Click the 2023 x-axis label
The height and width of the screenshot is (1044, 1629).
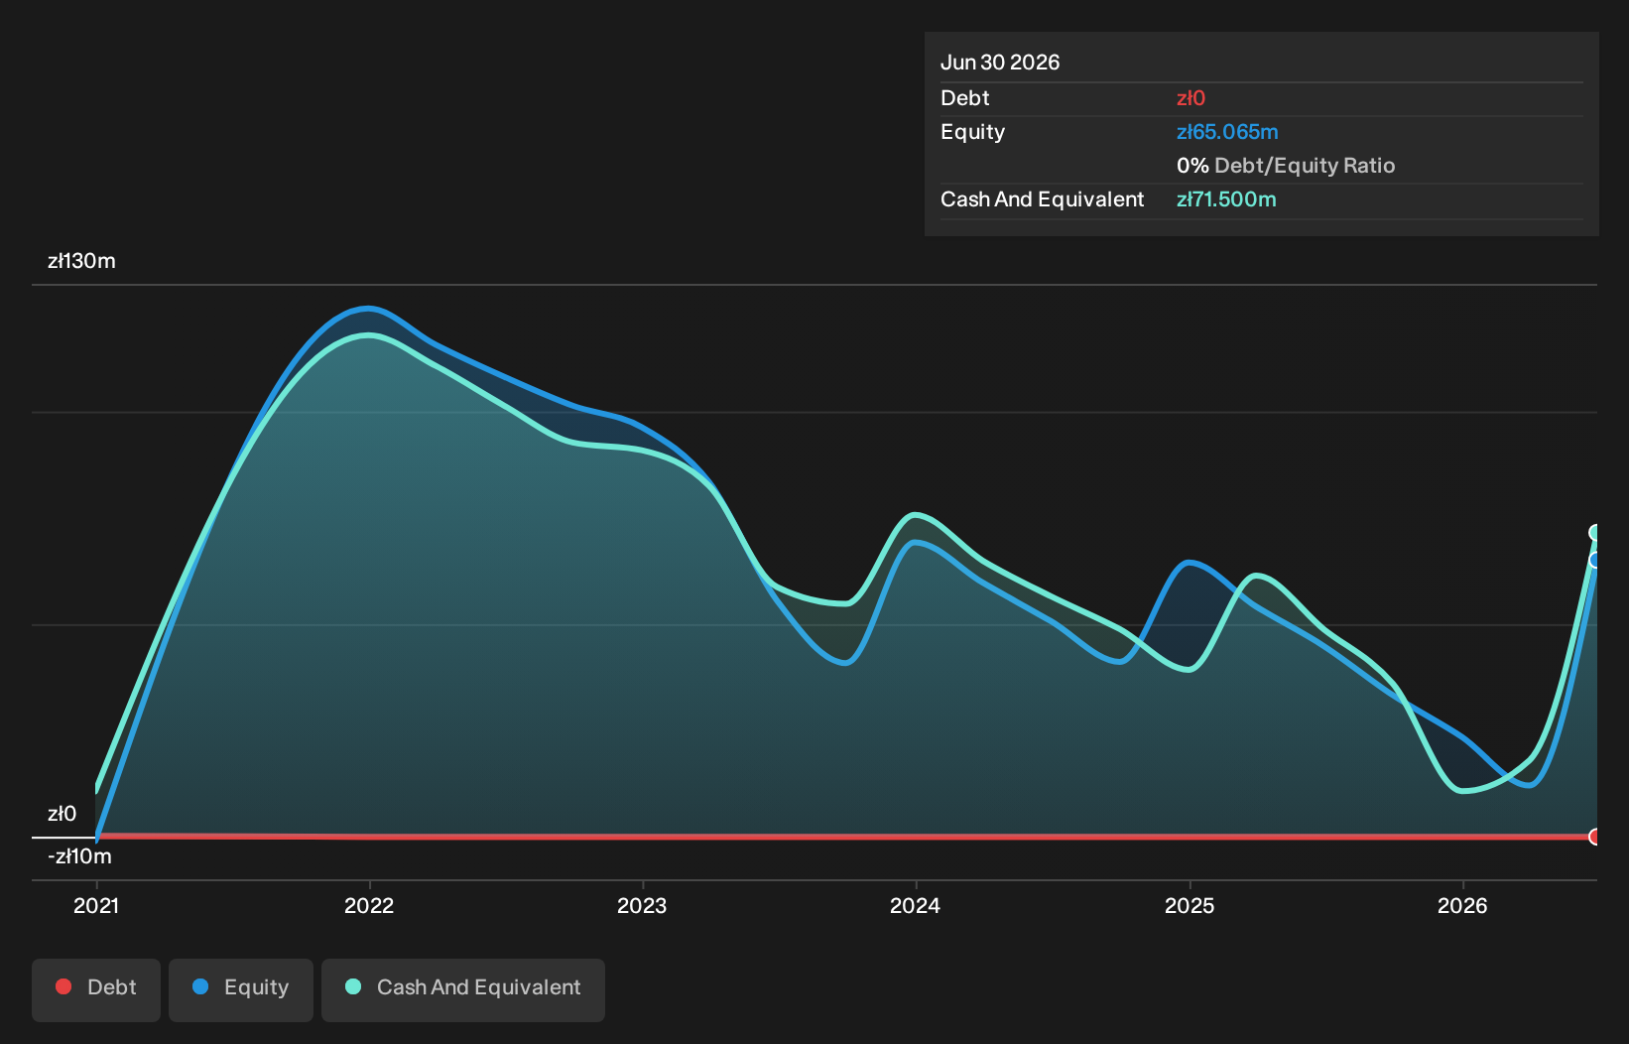(x=642, y=905)
